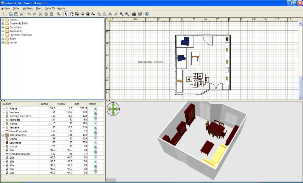The width and height of the screenshot is (303, 183).
Task: Sort furniture by the Alto column header
Action: click(x=80, y=104)
